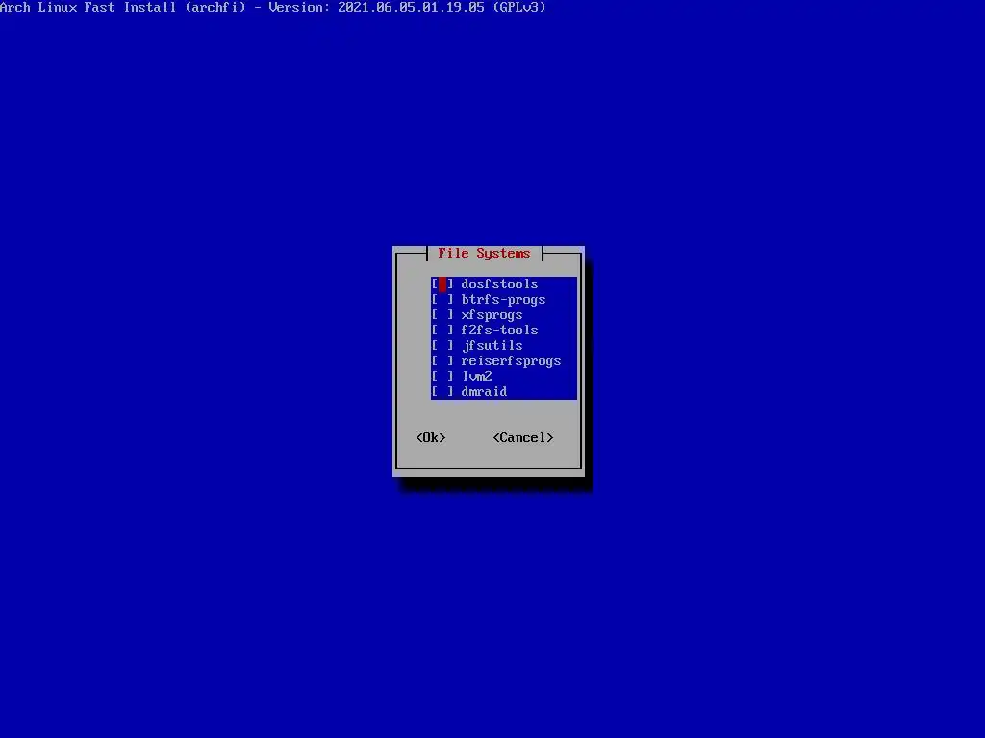This screenshot has height=738, width=985.
Task: Check the f2fs-tools checkbox
Action: tap(442, 331)
